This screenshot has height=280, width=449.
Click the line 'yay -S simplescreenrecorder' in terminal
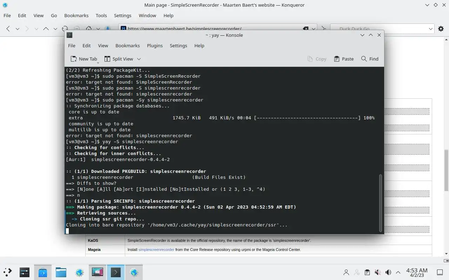click(122, 142)
